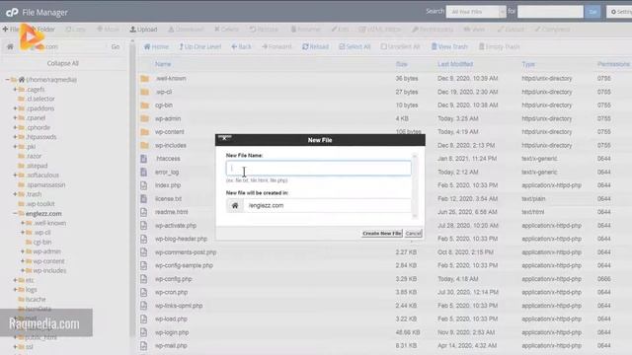Expand the logs tree folder
This screenshot has height=355, width=632.
(x=15, y=289)
